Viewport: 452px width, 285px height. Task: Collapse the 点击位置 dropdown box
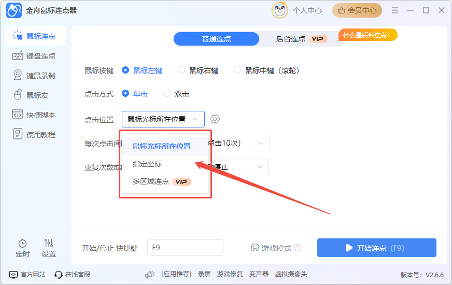tap(163, 119)
